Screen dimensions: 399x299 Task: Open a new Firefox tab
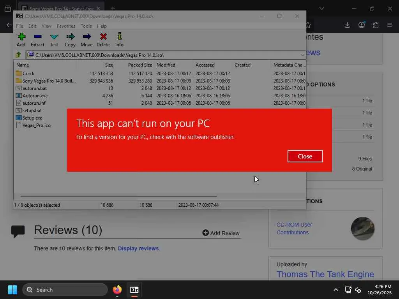tap(113, 9)
